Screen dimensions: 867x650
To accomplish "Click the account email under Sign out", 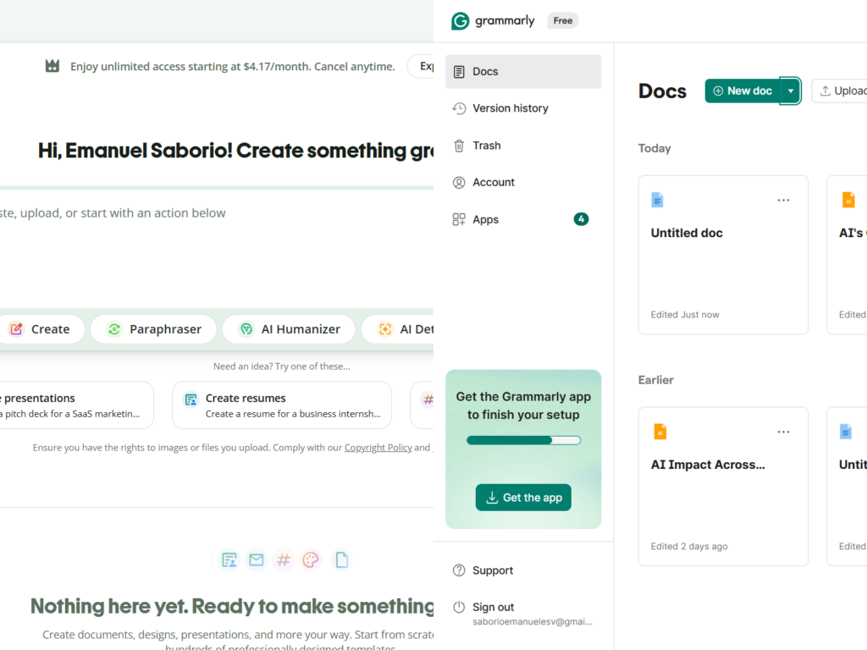I will click(532, 622).
